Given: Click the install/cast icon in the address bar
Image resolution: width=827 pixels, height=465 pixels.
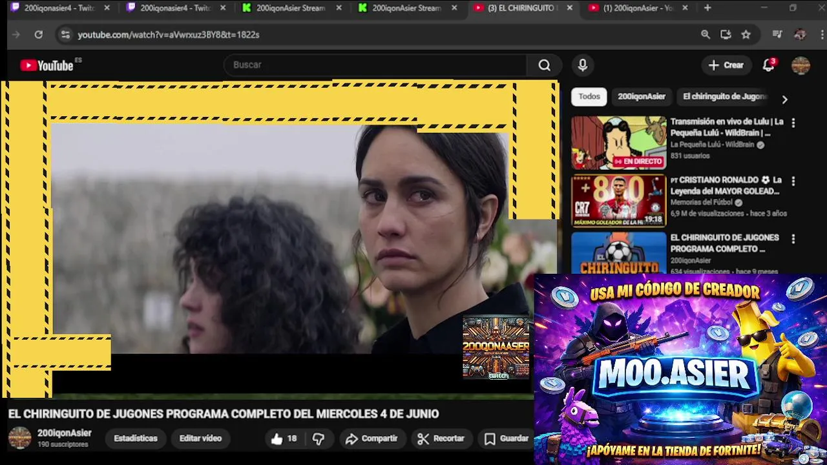Looking at the screenshot, I should [726, 34].
